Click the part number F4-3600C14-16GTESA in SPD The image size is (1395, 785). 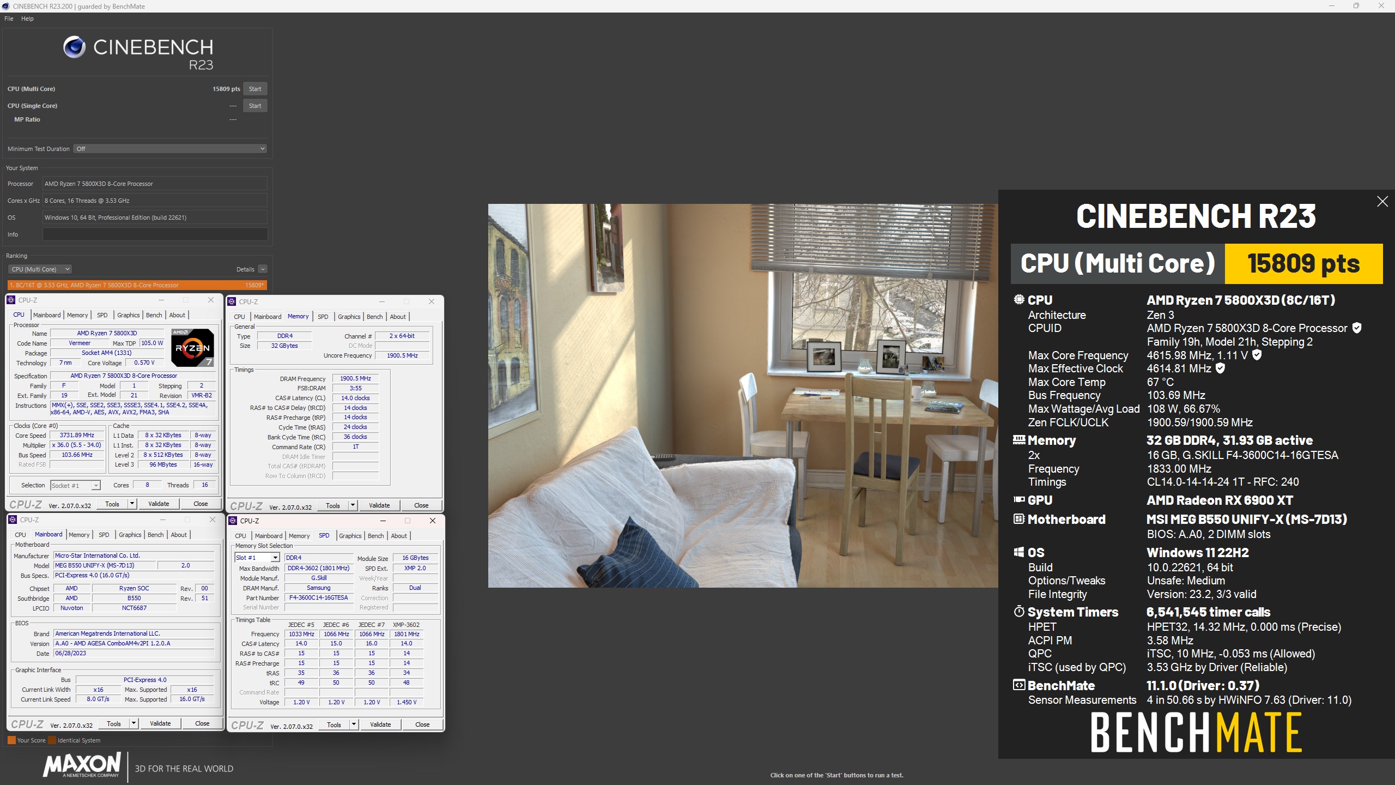pos(318,597)
